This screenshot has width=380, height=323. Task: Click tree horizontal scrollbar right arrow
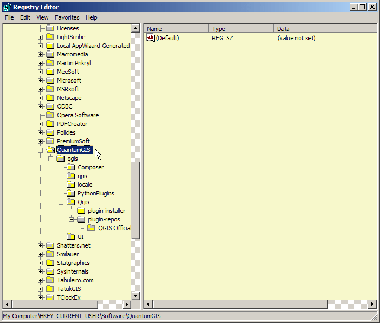pyautogui.click(x=126, y=305)
